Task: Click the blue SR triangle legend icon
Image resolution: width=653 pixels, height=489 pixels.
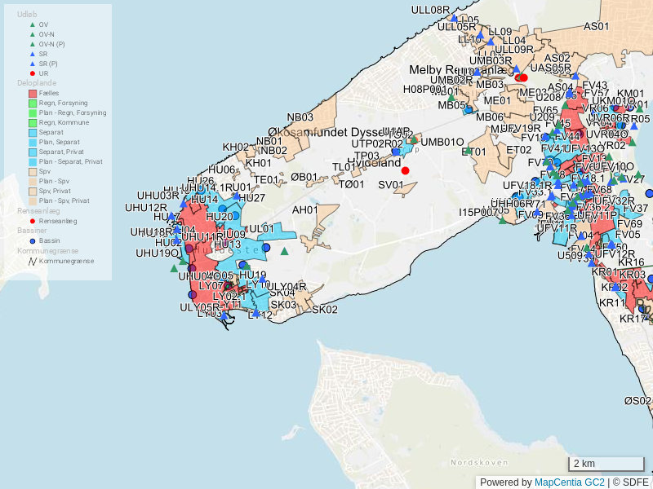Action: pyautogui.click(x=33, y=54)
